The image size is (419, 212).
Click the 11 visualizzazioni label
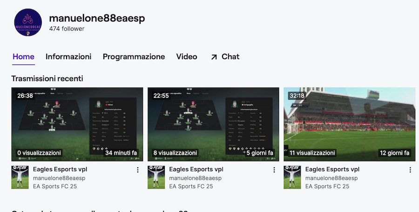coord(312,153)
